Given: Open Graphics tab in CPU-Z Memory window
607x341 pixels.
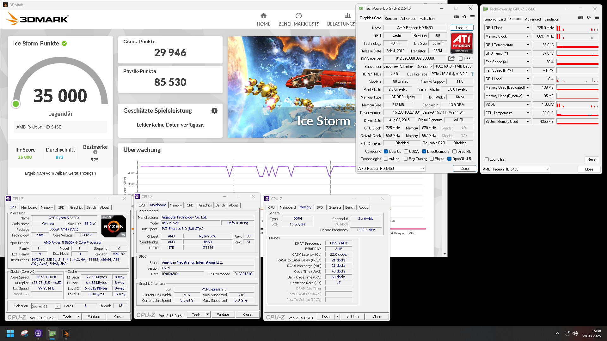Looking at the screenshot, I should pos(335,207).
